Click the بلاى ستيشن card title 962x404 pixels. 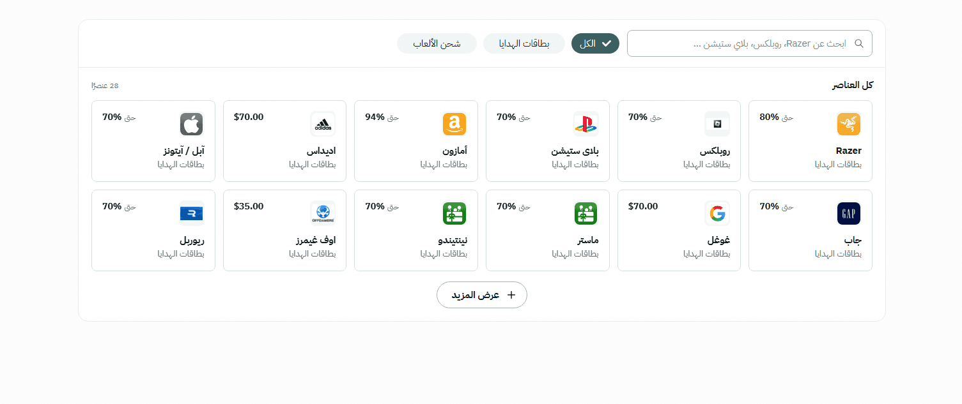[575, 151]
